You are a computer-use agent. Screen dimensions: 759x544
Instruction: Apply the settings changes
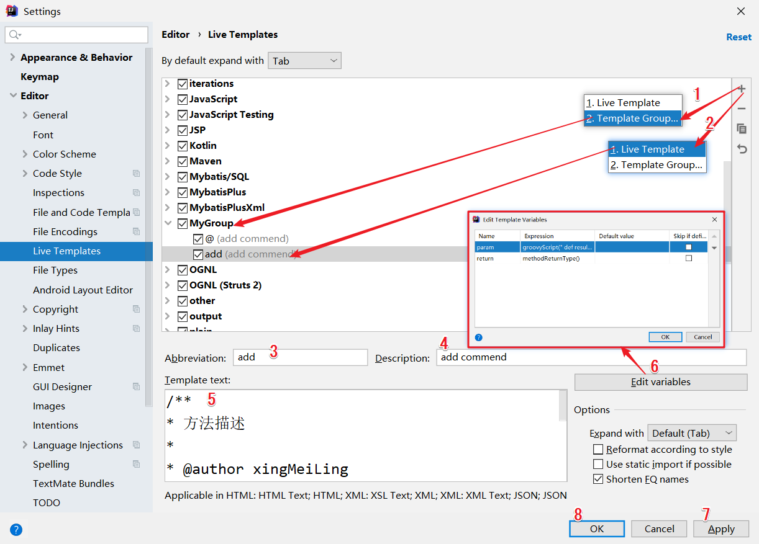coord(721,528)
